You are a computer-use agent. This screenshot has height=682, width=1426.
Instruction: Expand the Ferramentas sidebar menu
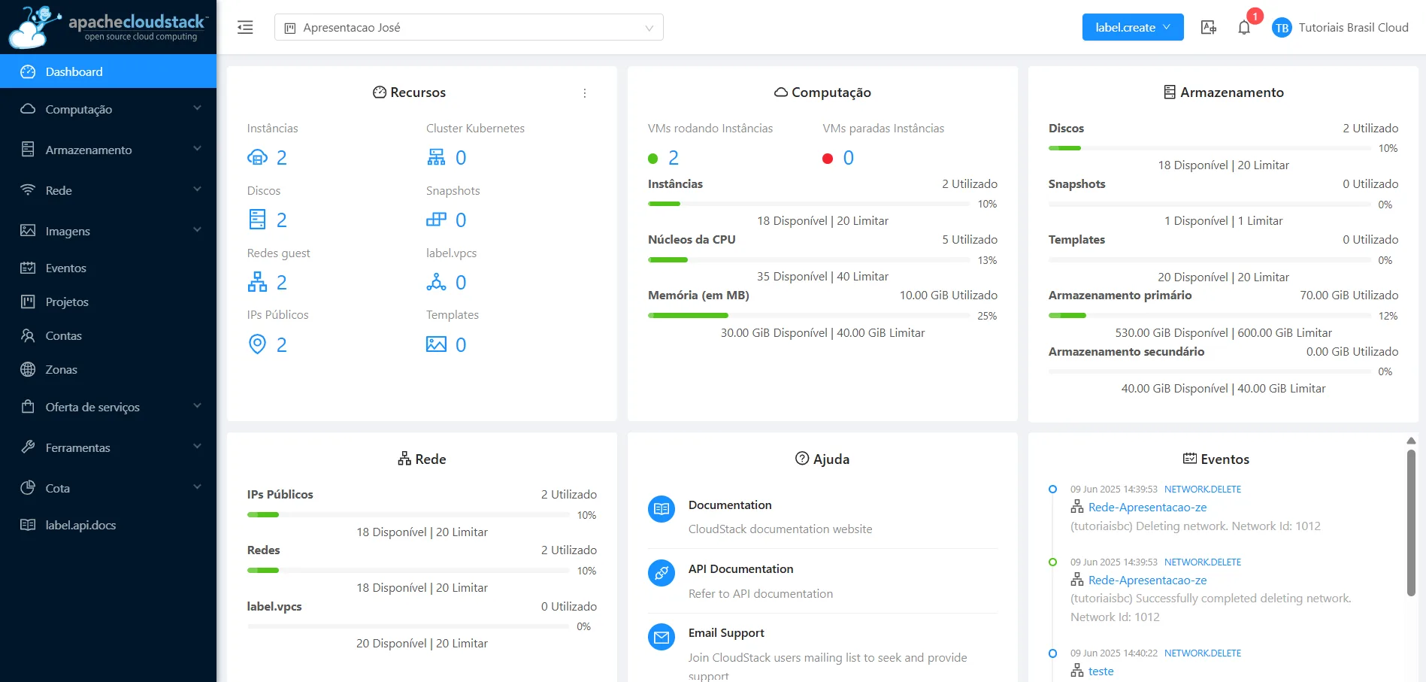[108, 447]
